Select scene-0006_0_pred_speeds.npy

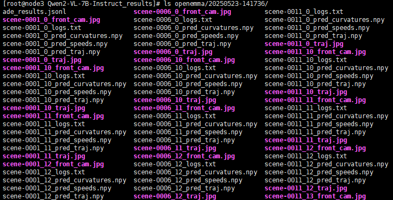(186, 36)
